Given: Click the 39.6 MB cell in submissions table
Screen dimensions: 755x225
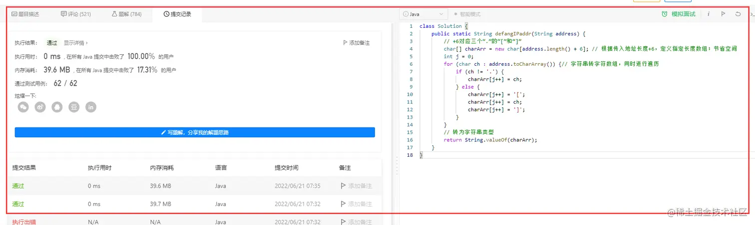Looking at the screenshot, I should click(x=160, y=186).
